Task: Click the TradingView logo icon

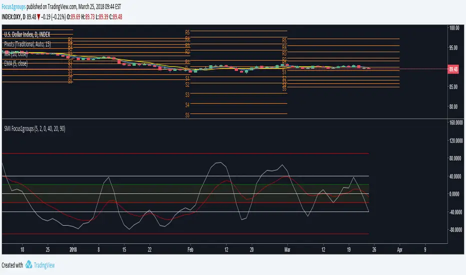Action: [x=28, y=264]
